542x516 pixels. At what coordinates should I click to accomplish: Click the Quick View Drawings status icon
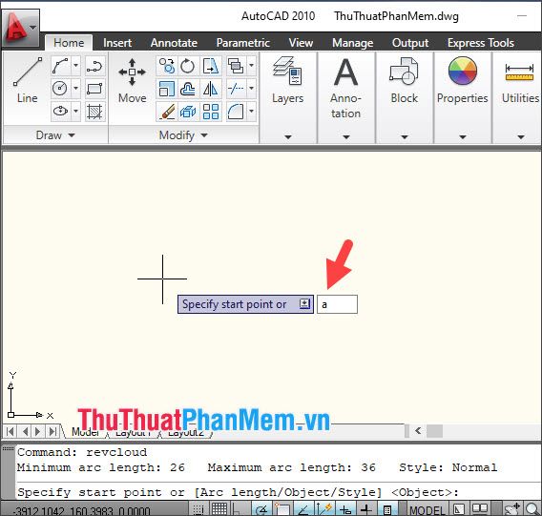click(480, 508)
